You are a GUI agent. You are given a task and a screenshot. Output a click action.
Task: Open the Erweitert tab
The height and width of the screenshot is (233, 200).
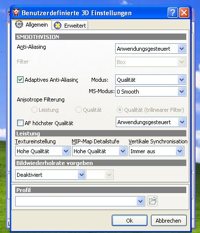coord(70,26)
